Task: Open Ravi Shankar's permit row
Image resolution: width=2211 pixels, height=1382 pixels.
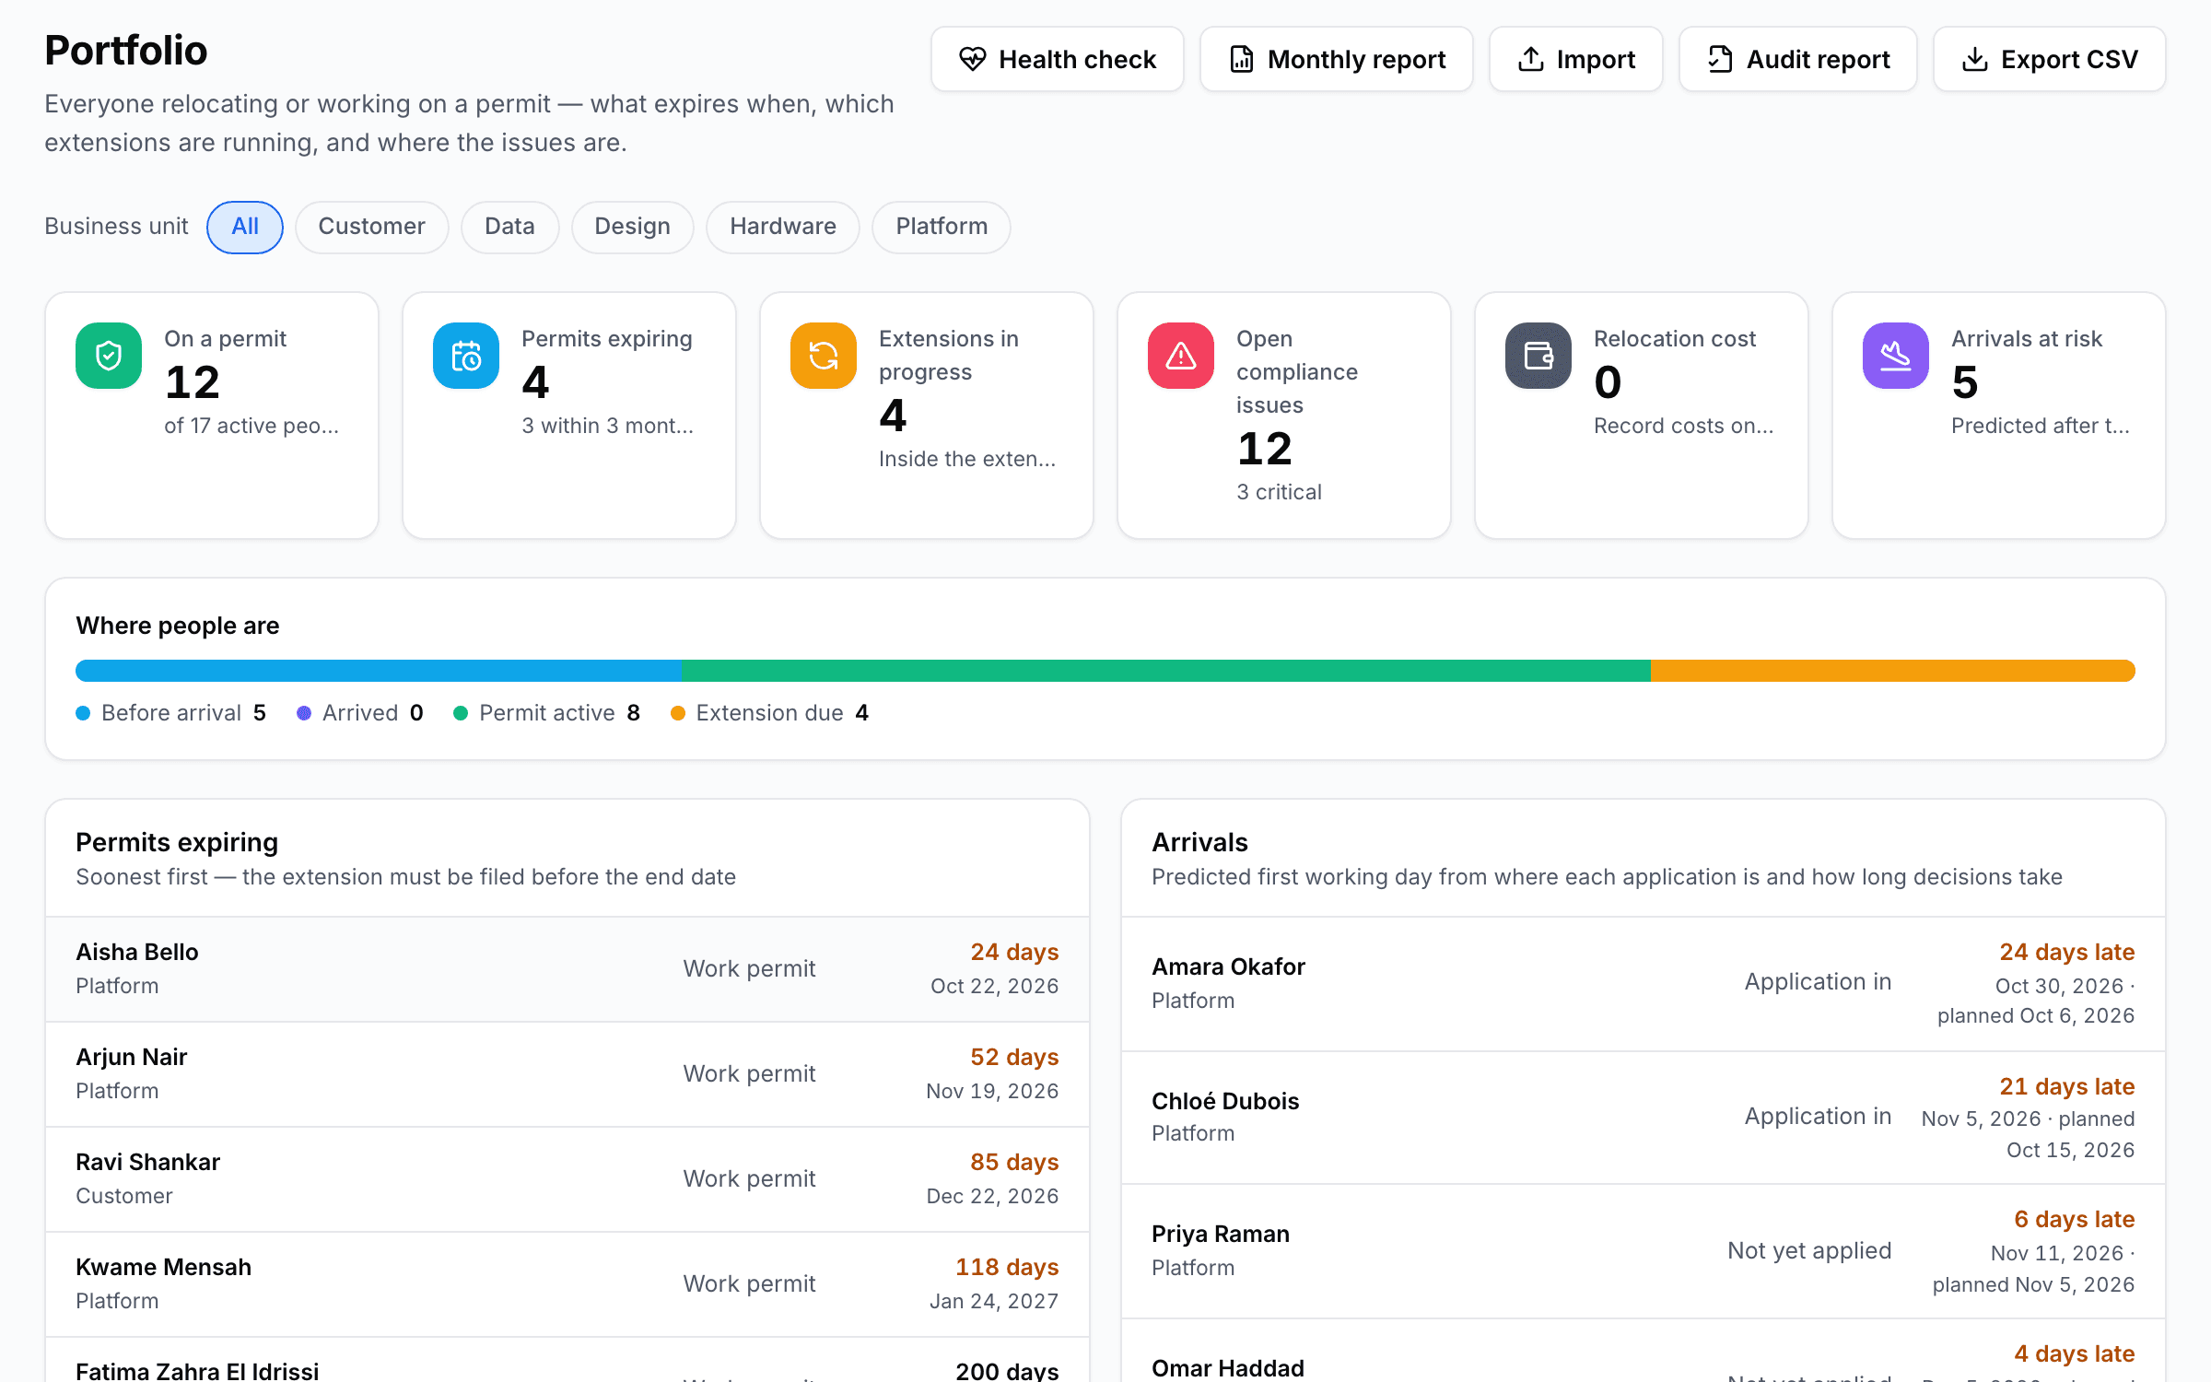Action: click(x=567, y=1179)
